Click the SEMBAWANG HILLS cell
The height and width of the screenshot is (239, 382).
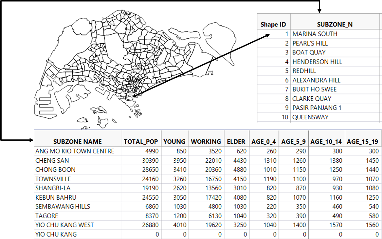click(78, 207)
